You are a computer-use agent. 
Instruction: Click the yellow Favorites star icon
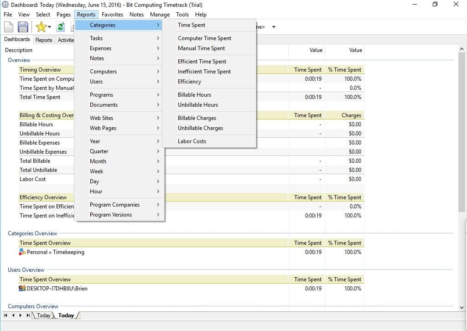[x=41, y=27]
